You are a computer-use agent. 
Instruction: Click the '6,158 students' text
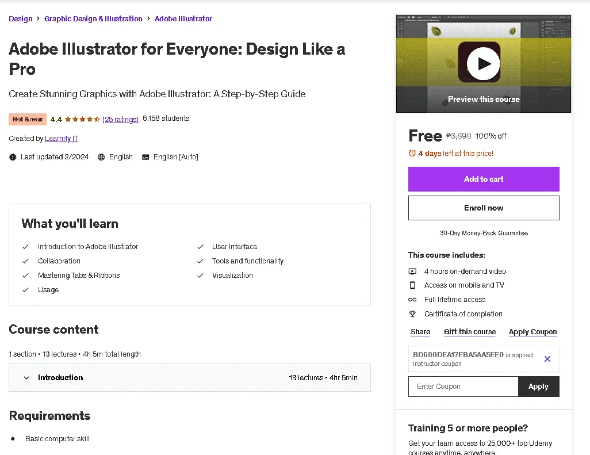(166, 118)
